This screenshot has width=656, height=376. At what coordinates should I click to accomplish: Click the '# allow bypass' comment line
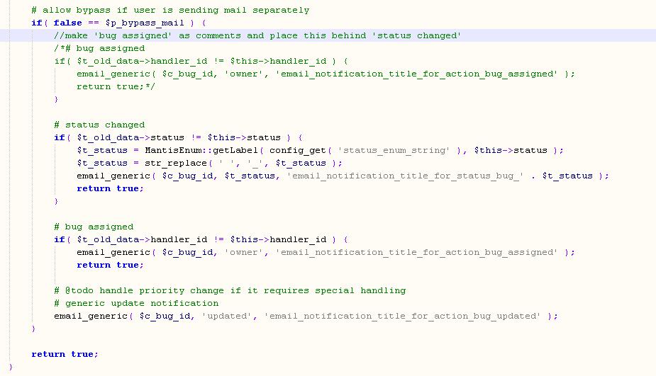coord(170,10)
